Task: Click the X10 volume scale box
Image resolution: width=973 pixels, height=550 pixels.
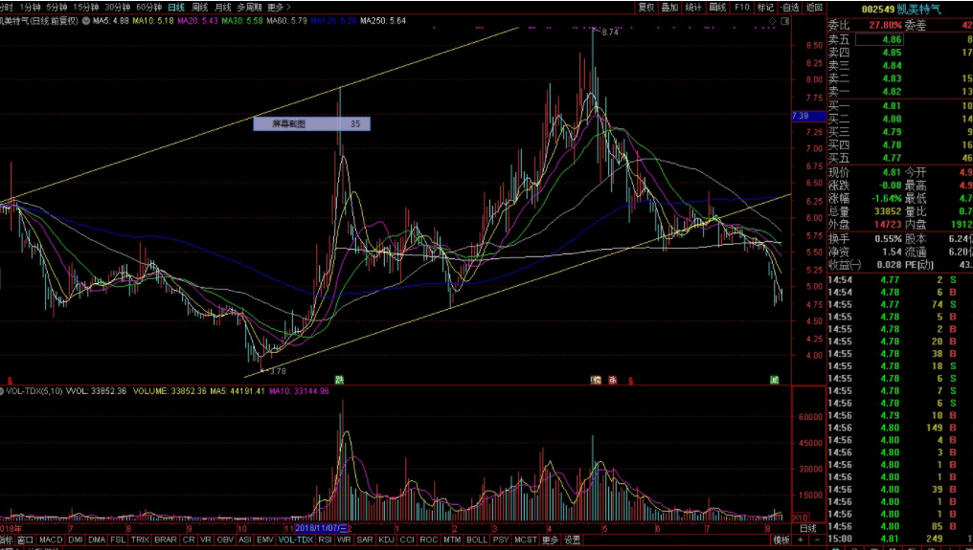Action: point(801,517)
